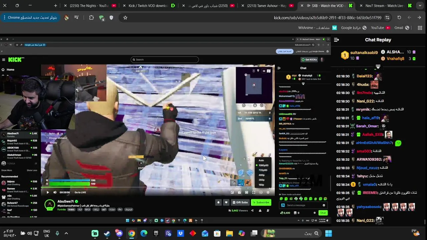Switch to the 'Nxv7 Stream - Watch Live' tab
Screen dimensions: 427x240
[x=386, y=6]
